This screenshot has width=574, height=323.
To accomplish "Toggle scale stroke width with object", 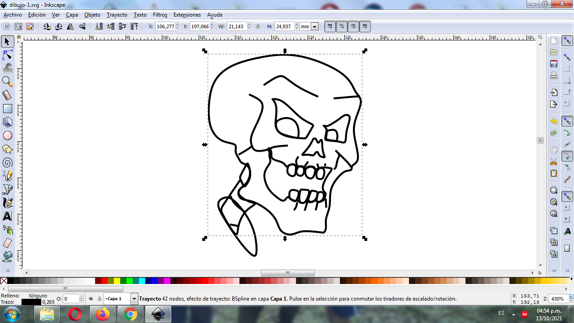I will coord(330,26).
